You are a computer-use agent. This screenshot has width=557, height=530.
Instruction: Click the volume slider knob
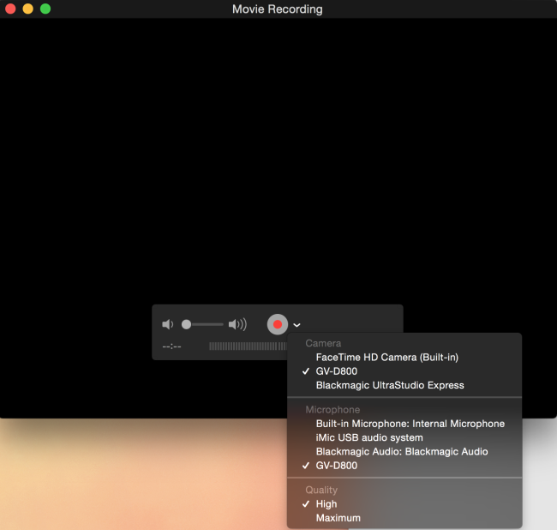point(186,324)
